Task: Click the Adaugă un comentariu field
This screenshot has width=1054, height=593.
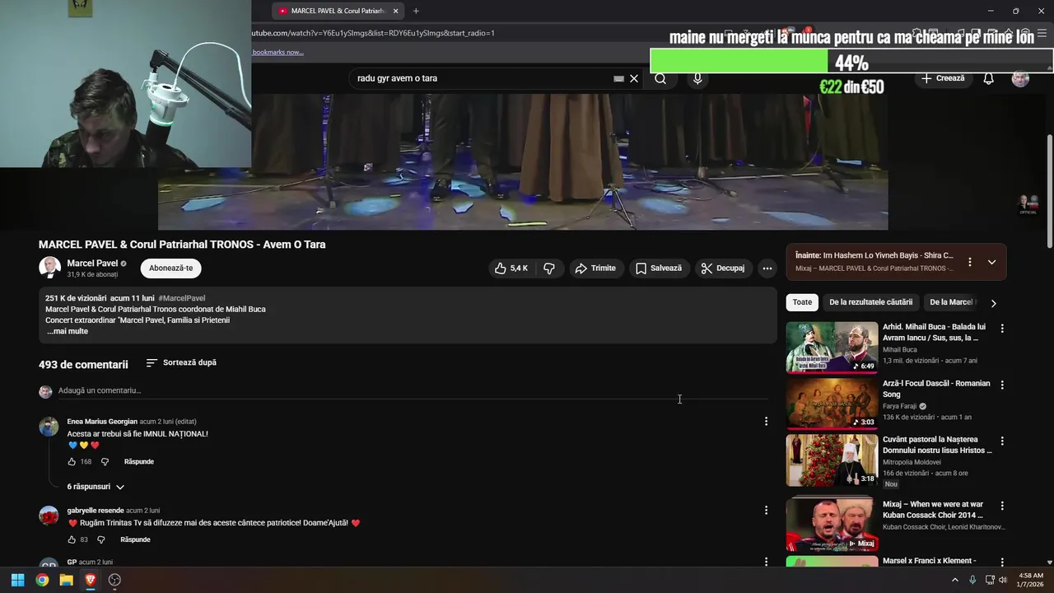Action: point(413,390)
